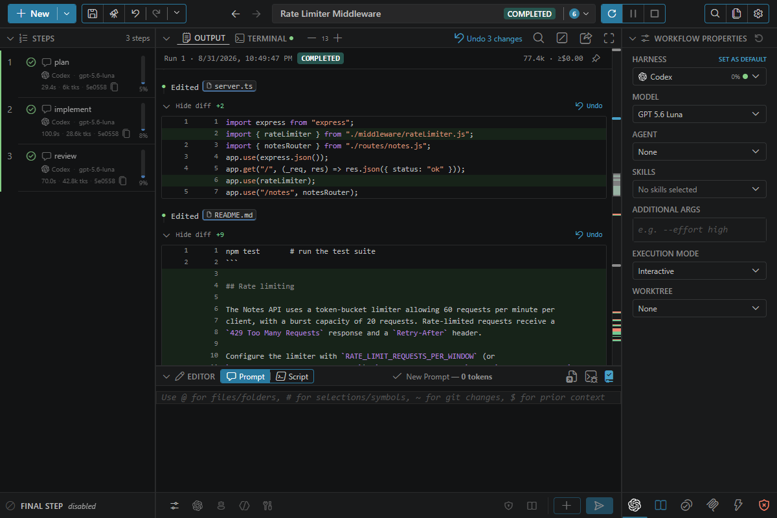Image resolution: width=777 pixels, height=518 pixels.
Task: Toggle the blue checklist icon in editor header
Action: click(x=609, y=376)
